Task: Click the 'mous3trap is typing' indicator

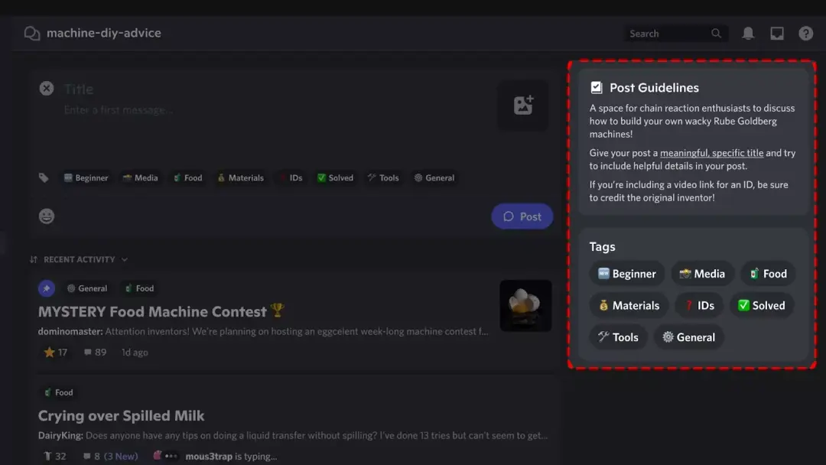Action: coord(231,457)
